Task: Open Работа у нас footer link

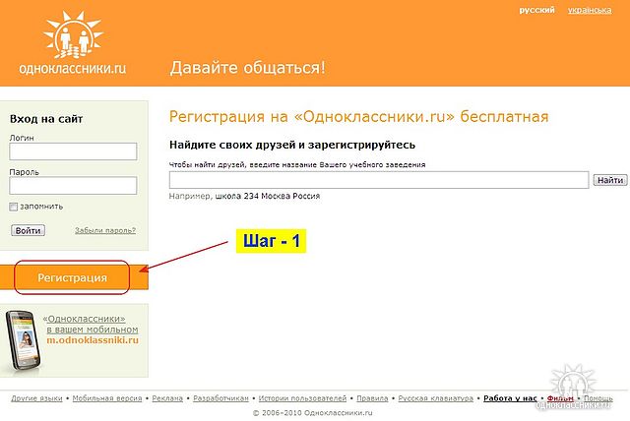Action: click(x=510, y=398)
